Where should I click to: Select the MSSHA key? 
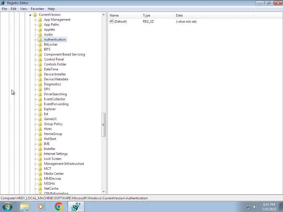coord(49,184)
